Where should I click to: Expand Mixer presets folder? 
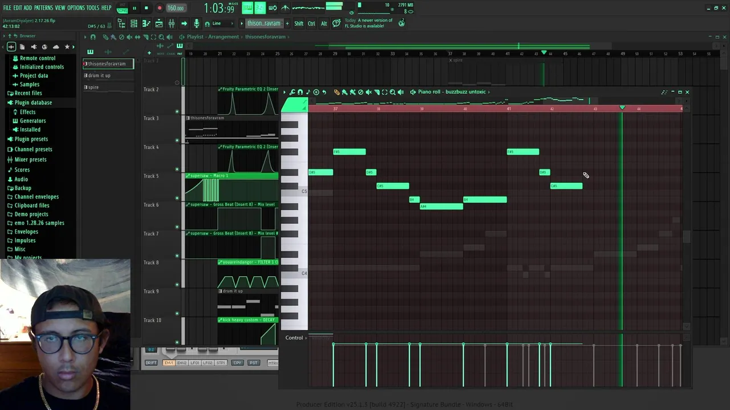point(30,159)
